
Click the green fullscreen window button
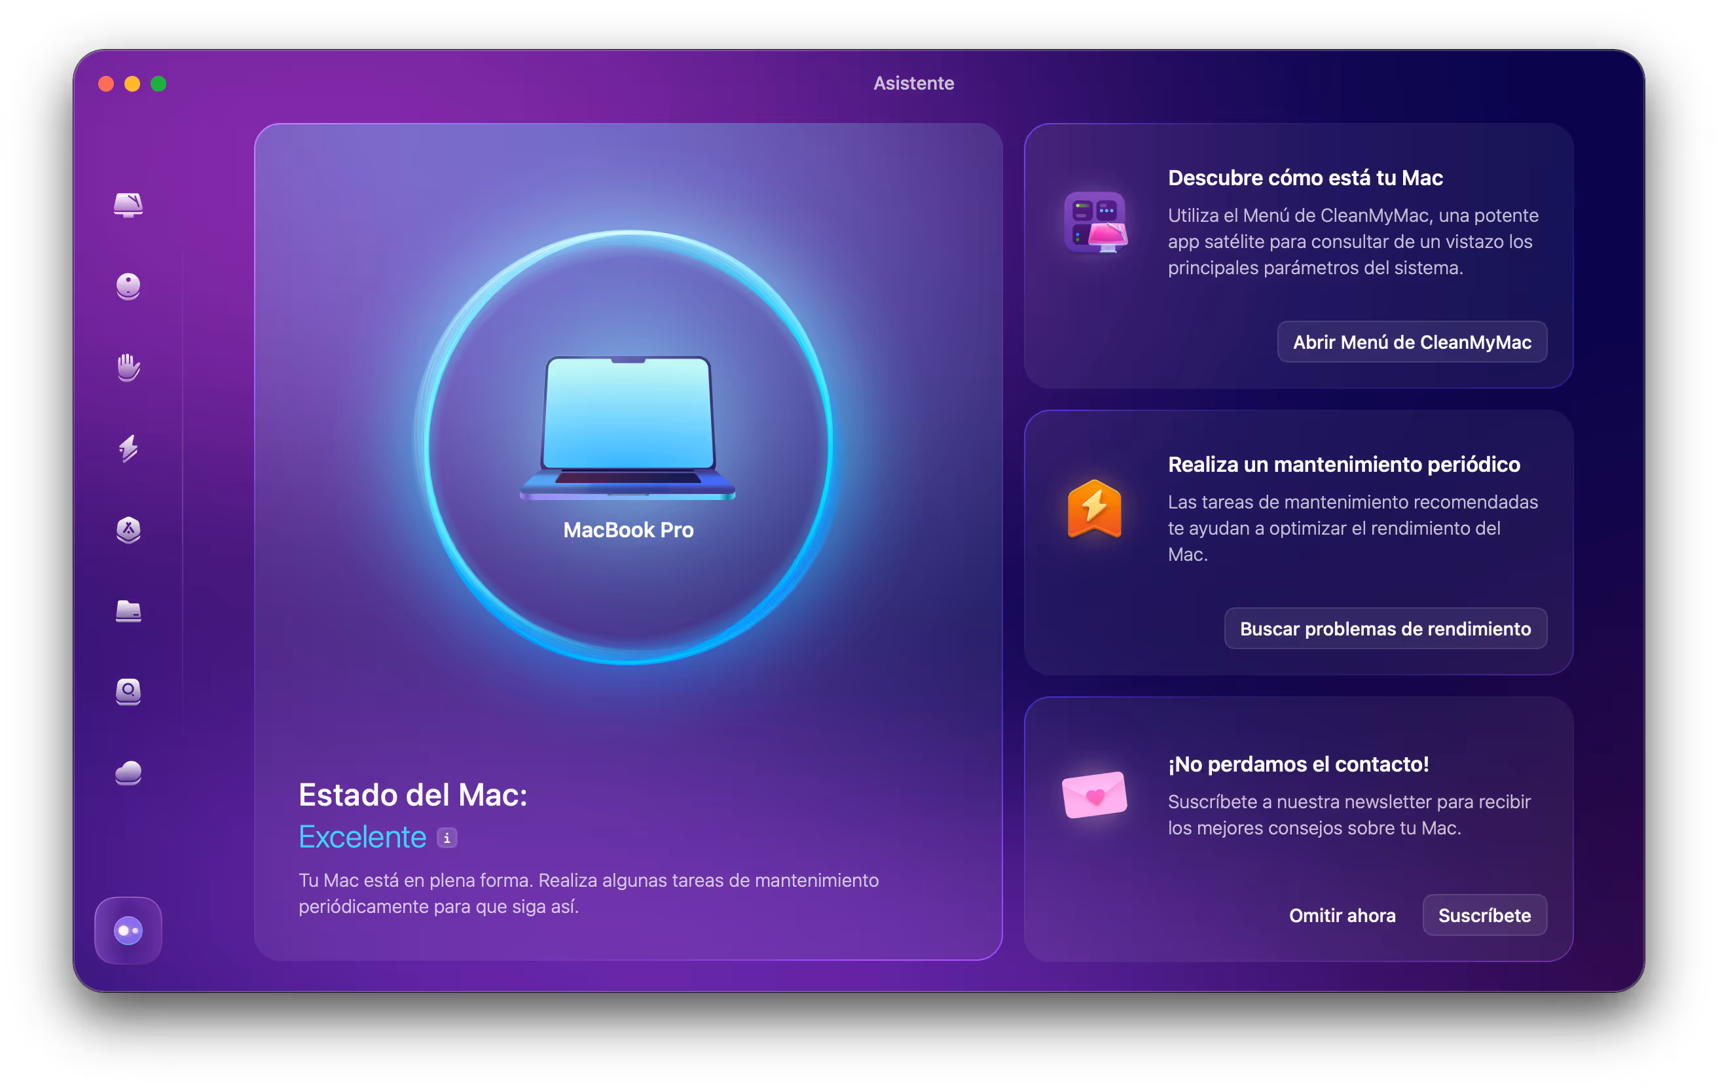point(158,84)
